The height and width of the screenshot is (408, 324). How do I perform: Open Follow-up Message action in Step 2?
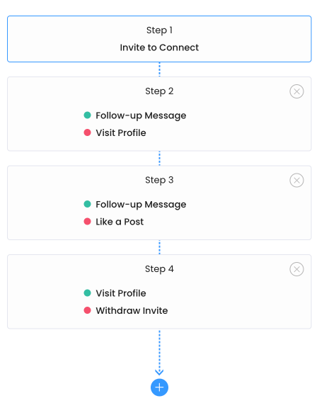point(141,115)
